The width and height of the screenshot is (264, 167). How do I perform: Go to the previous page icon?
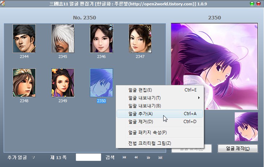tap(136, 157)
